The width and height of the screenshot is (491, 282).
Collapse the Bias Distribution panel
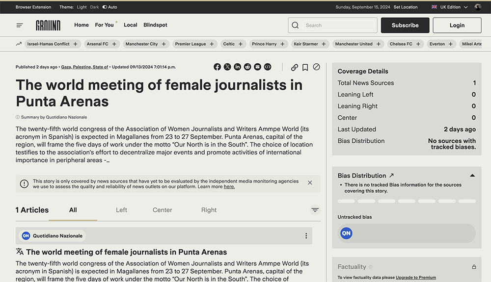coord(472,176)
